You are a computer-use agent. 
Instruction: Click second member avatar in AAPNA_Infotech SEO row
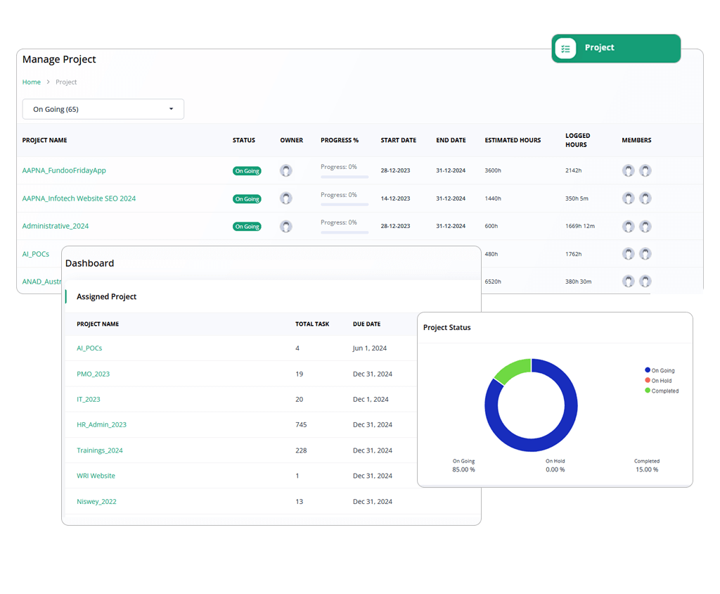pyautogui.click(x=645, y=198)
